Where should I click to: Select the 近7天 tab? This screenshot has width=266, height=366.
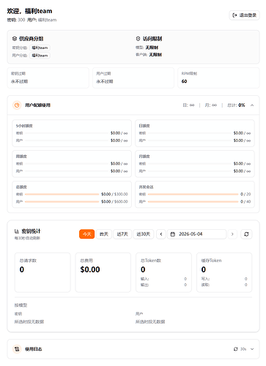[122, 234]
